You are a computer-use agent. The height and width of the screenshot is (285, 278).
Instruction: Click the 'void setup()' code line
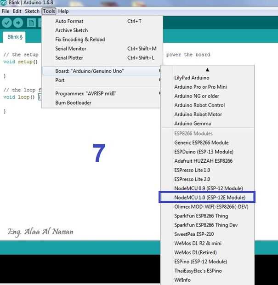pyautogui.click(x=20, y=62)
